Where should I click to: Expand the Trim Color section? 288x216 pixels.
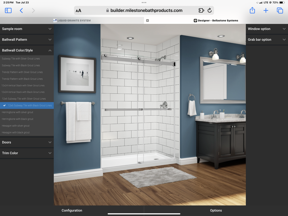(26, 153)
